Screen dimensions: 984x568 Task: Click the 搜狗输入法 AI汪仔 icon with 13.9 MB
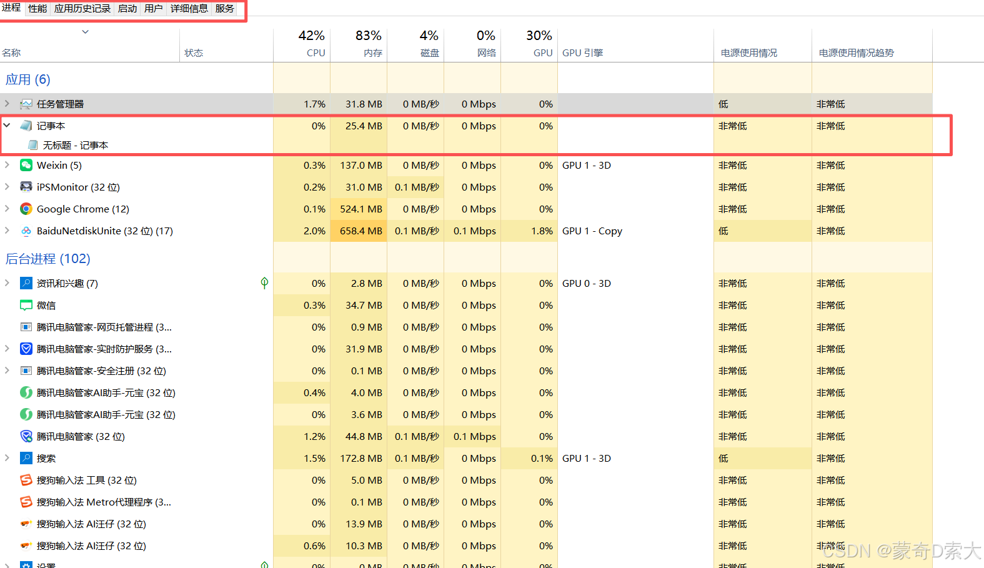pos(26,524)
